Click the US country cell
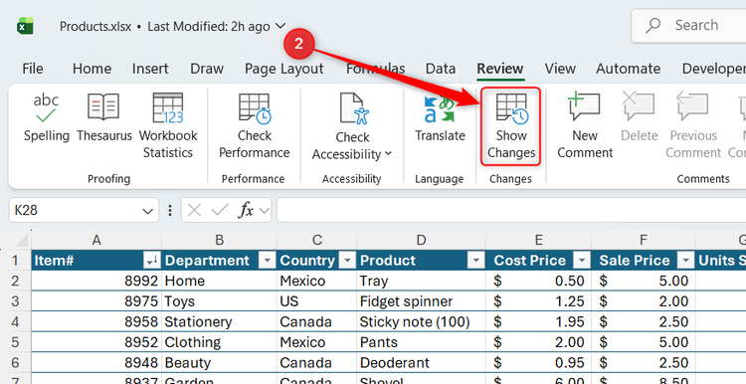Image resolution: width=746 pixels, height=384 pixels. pos(316,301)
